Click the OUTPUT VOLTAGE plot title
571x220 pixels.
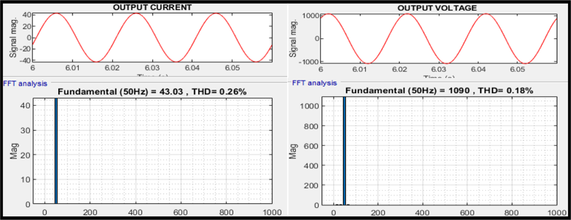[437, 8]
